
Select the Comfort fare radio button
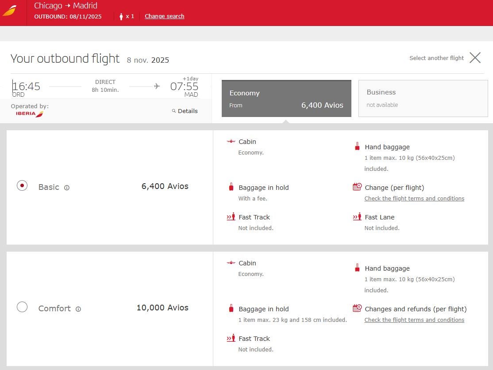pyautogui.click(x=22, y=307)
